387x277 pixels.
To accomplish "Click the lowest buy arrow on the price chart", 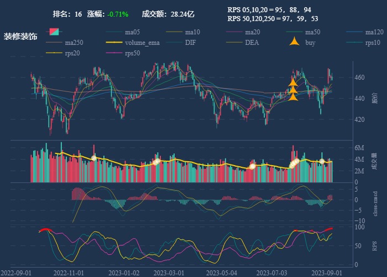I will [x=294, y=97].
